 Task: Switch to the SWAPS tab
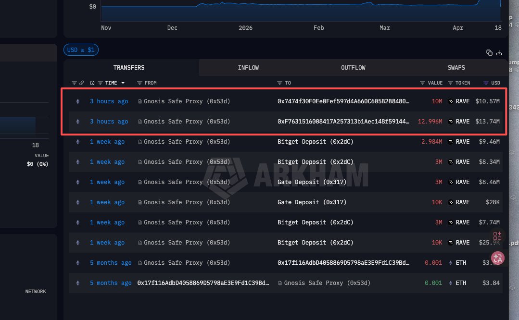coord(456,68)
